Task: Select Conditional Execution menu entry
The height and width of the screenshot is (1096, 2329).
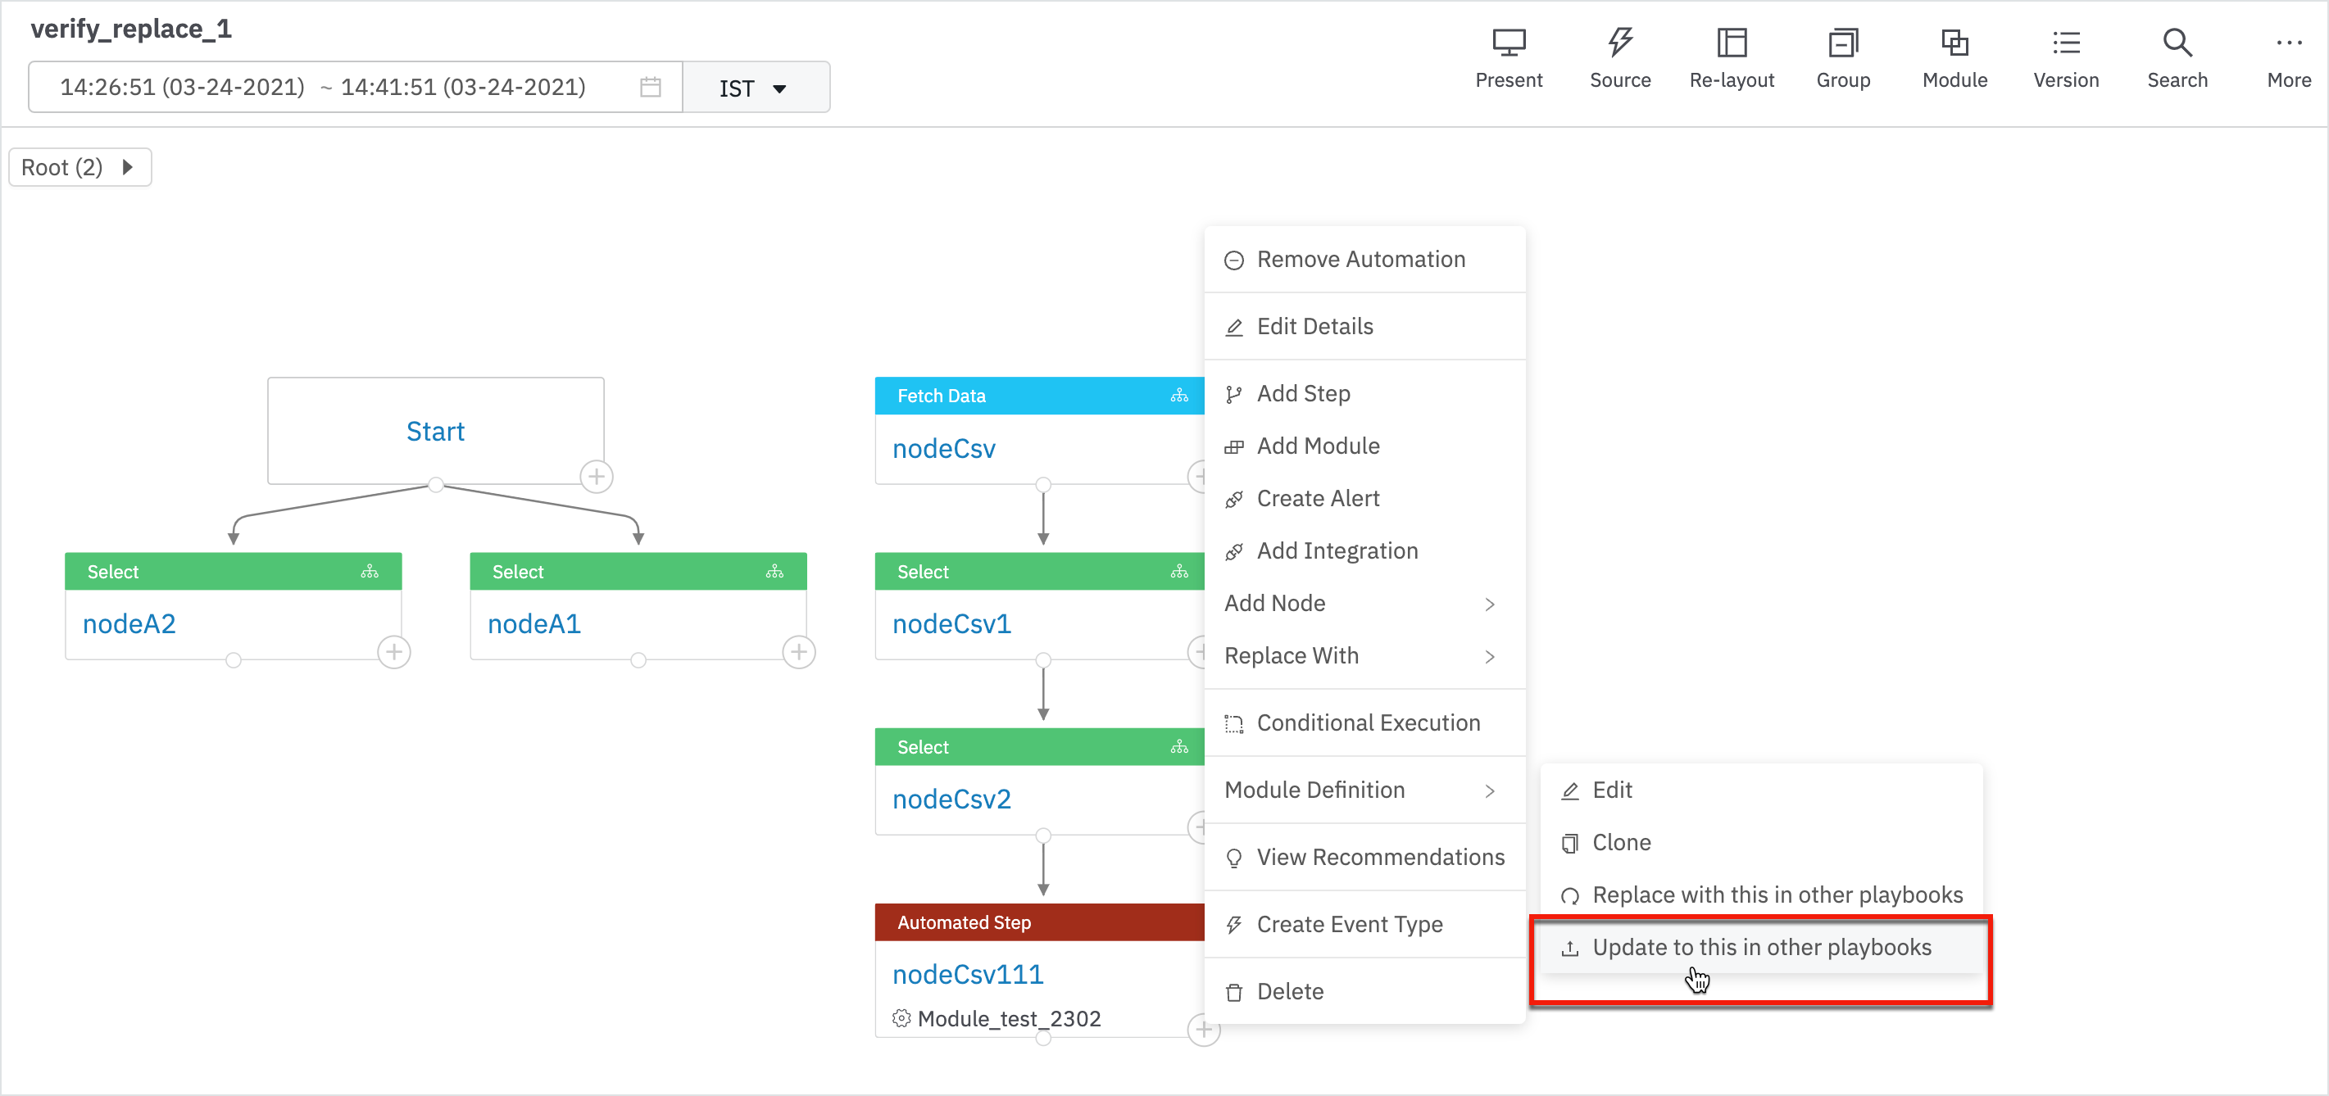Action: 1365,722
